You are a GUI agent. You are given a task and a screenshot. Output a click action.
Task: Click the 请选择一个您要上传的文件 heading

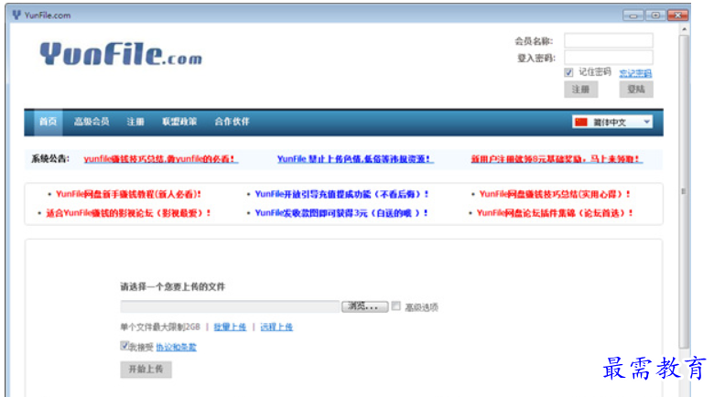click(x=173, y=287)
